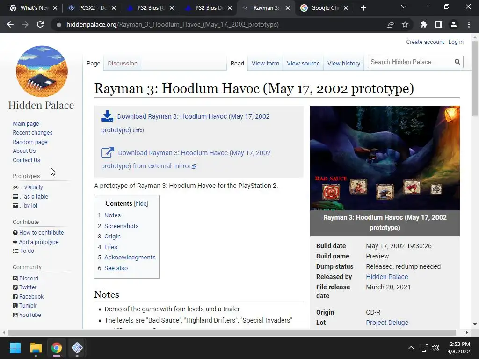Image resolution: width=479 pixels, height=359 pixels.
Task: Click the table icon beside as a table
Action: tap(15, 197)
